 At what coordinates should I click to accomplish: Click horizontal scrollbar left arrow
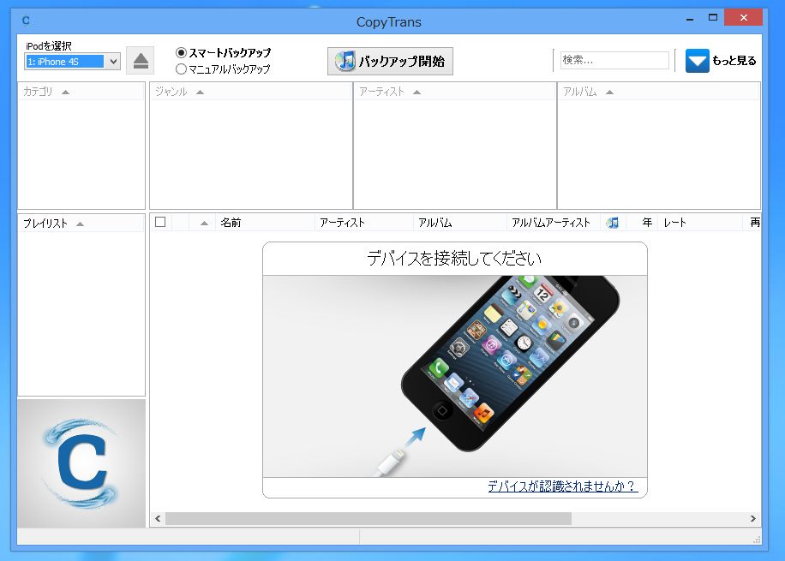click(158, 518)
